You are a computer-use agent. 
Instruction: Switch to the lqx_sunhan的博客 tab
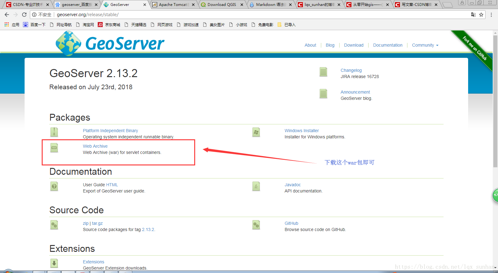click(319, 5)
